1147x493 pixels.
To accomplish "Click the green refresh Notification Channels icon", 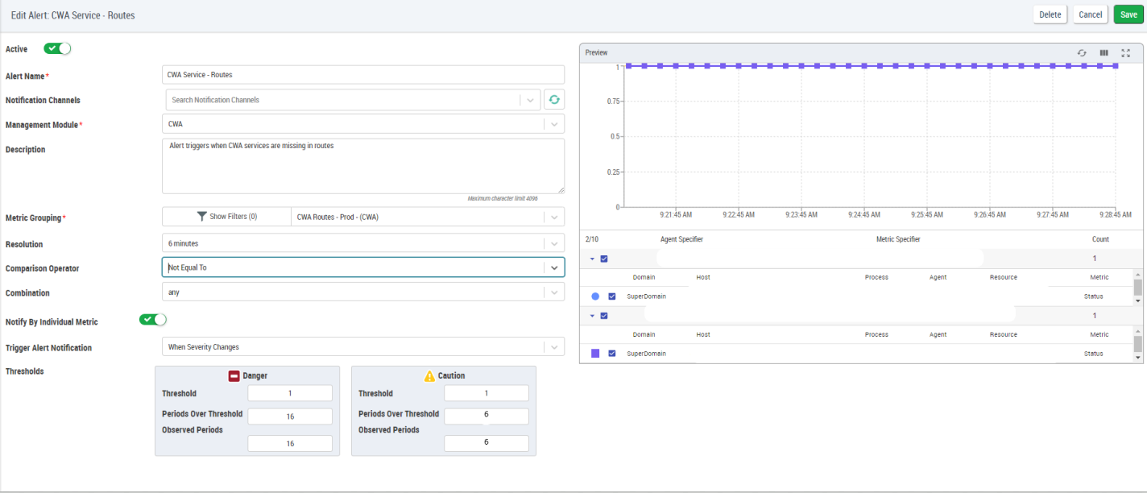I will (554, 100).
